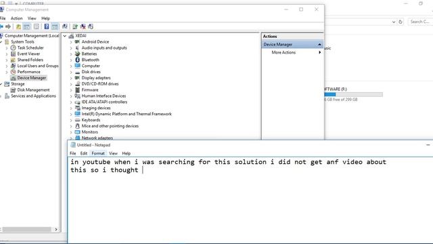Expand IDE ATA/ATAPI controllers category

coord(71,102)
